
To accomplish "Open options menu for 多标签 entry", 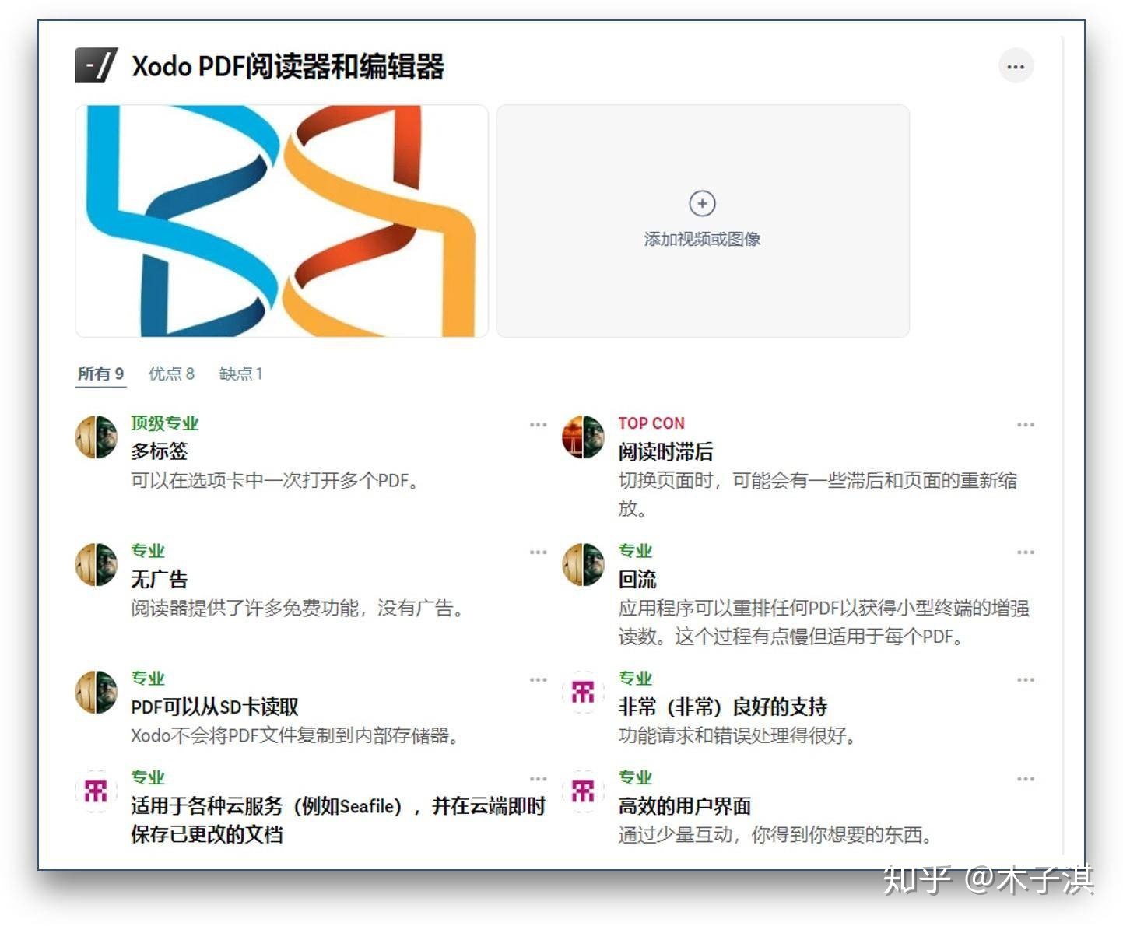I will [538, 425].
